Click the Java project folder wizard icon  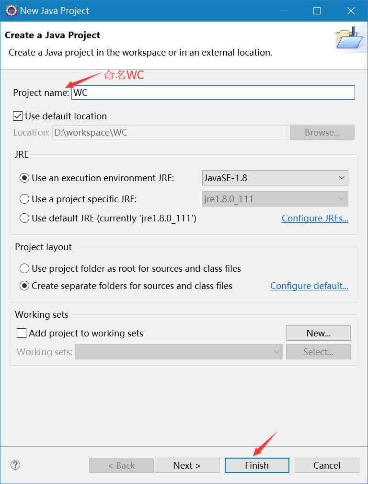tap(350, 38)
